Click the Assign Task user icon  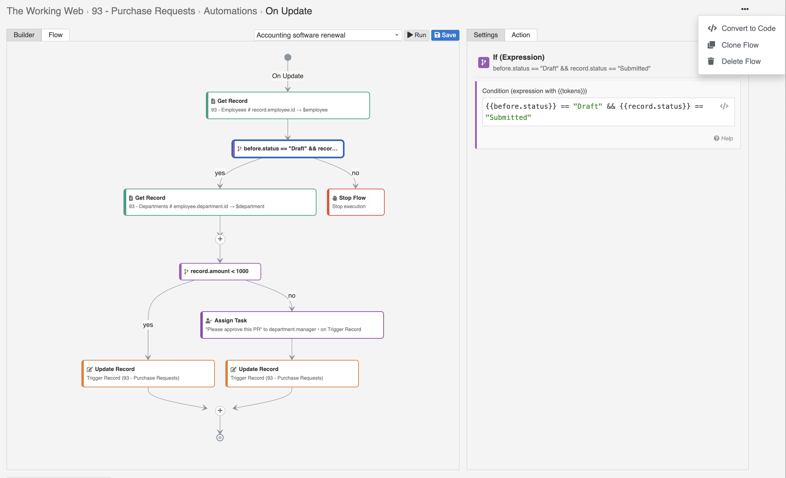pos(209,321)
